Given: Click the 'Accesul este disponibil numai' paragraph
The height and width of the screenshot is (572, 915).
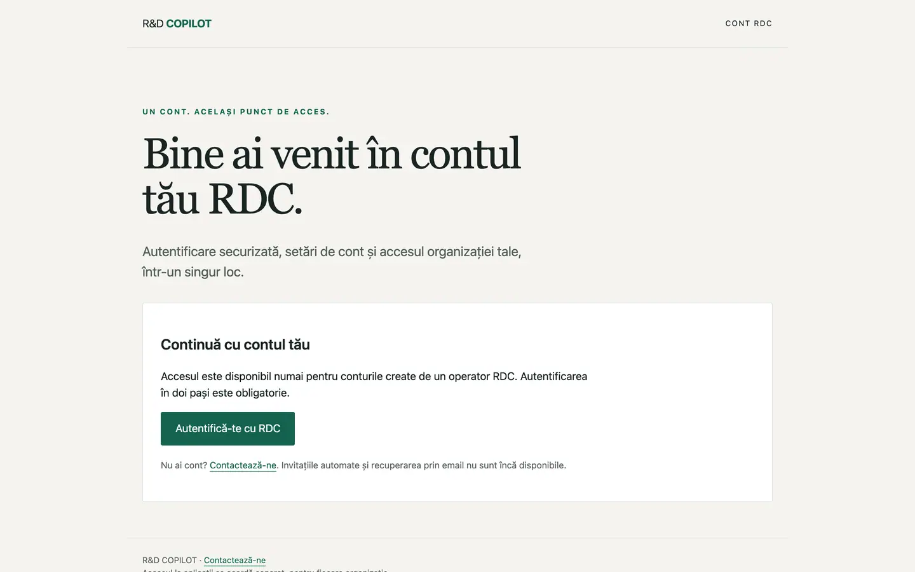Looking at the screenshot, I should click(x=374, y=385).
